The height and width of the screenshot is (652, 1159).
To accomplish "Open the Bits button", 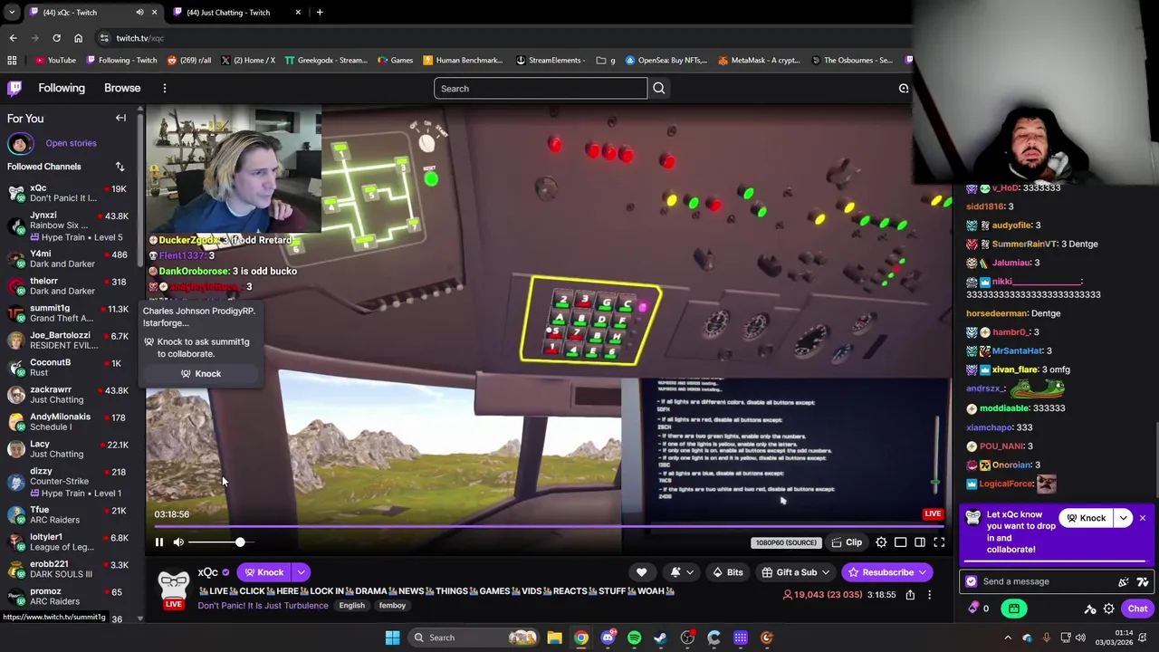I will click(727, 572).
